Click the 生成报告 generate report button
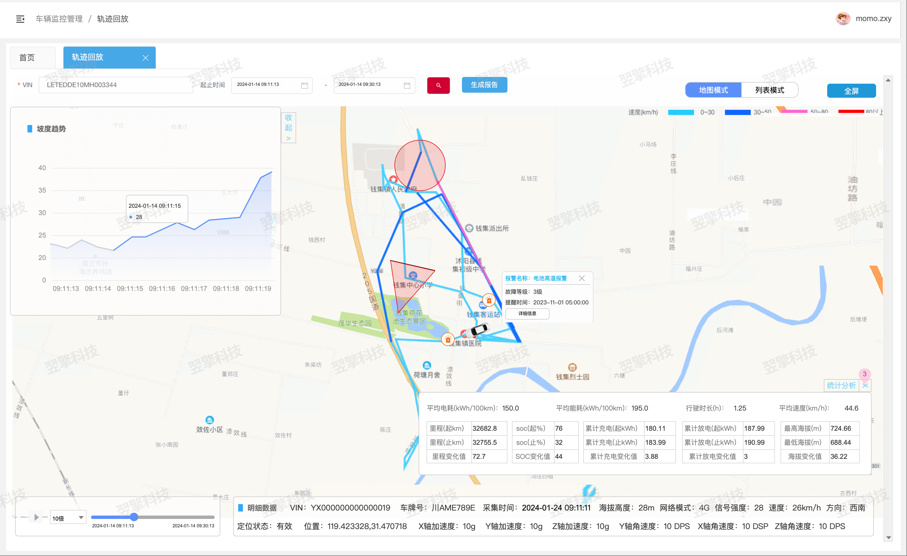This screenshot has width=907, height=556. coord(484,85)
